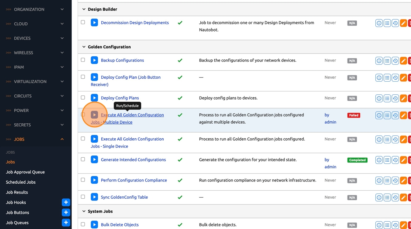Open the Job Approval Queue page
Screen dimensions: 411x229
pyautogui.click(x=25, y=172)
